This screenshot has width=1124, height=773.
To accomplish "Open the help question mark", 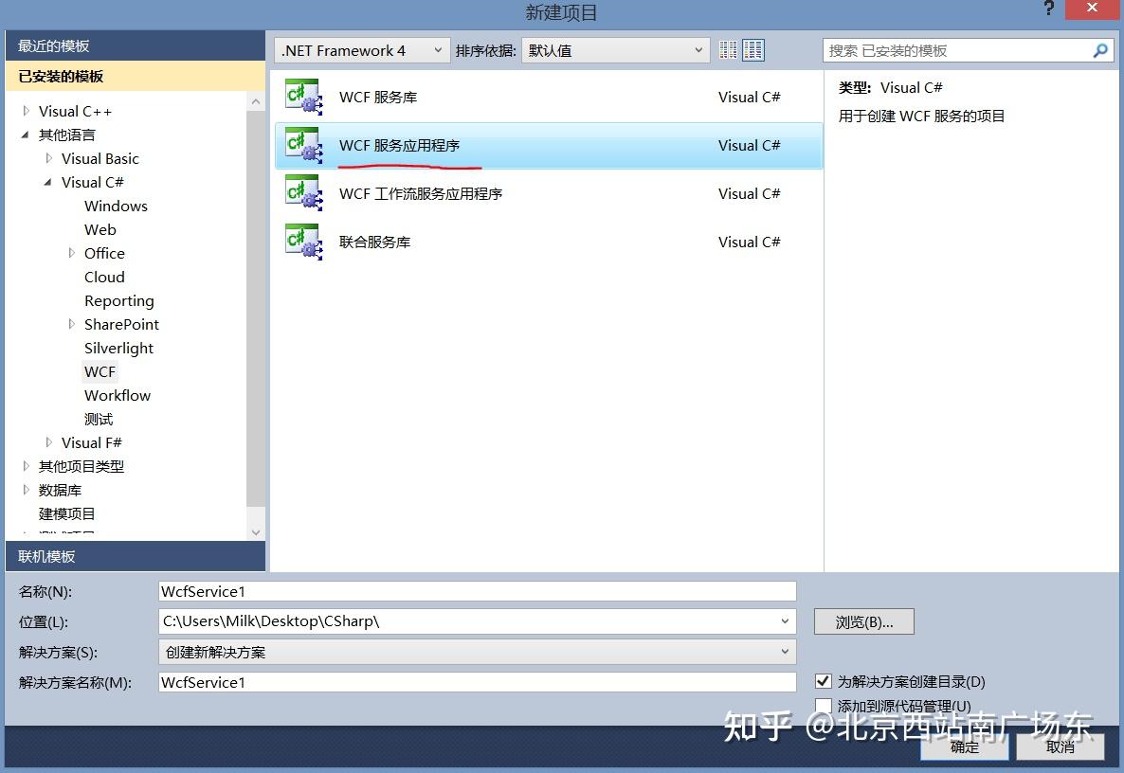I will [x=1049, y=9].
